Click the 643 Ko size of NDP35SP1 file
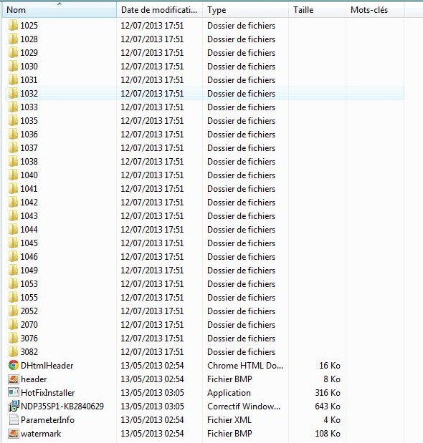 [x=328, y=407]
